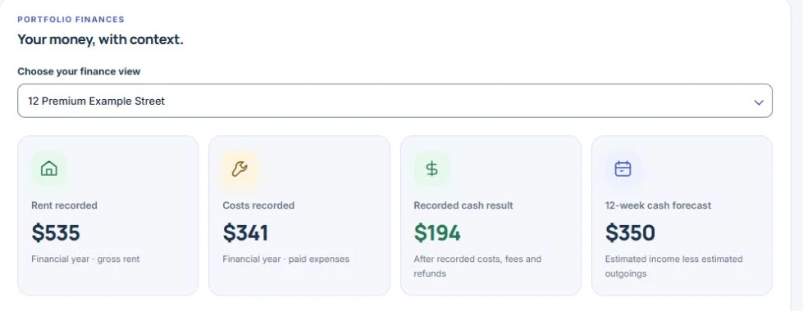Click the $350 forecast value
Viewport: 803px width, 311px height.
pyautogui.click(x=631, y=233)
